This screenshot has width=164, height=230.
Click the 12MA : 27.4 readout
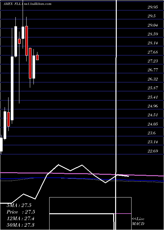pos(21,218)
